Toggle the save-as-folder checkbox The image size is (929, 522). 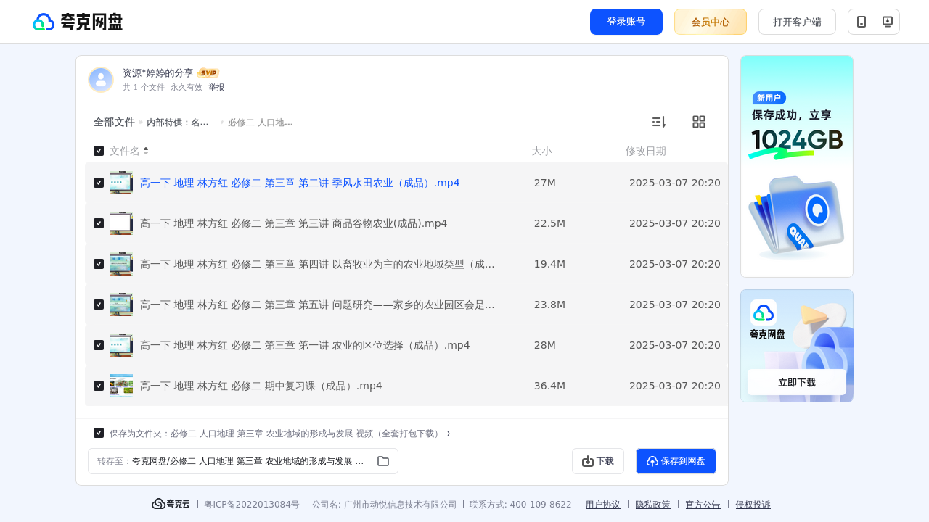click(x=99, y=433)
